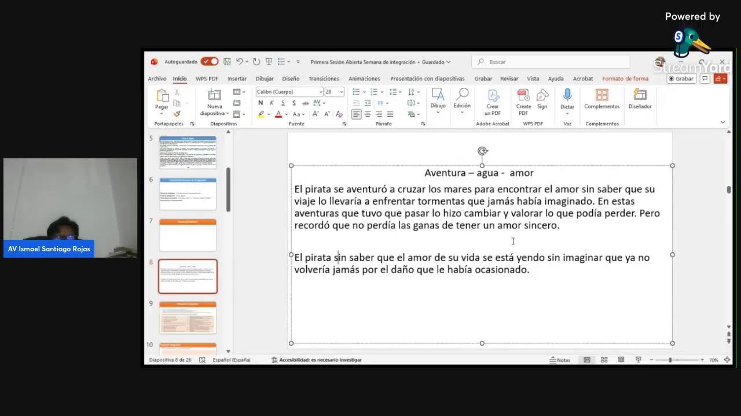This screenshot has height=416, width=741.
Task: Click WPS Create PDF button
Action: pyautogui.click(x=523, y=103)
